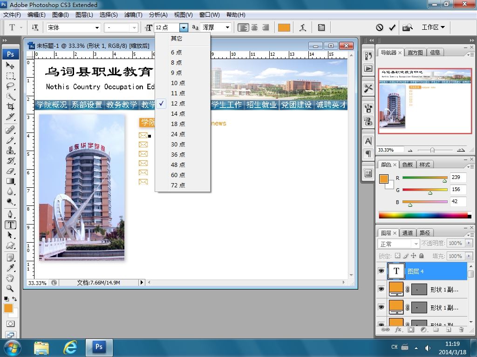The width and height of the screenshot is (477, 357).
Task: Cancel current text edits
Action: pos(379,27)
